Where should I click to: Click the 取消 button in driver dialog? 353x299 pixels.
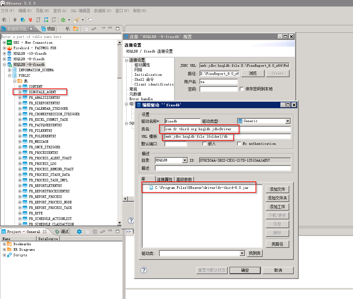pos(278,270)
